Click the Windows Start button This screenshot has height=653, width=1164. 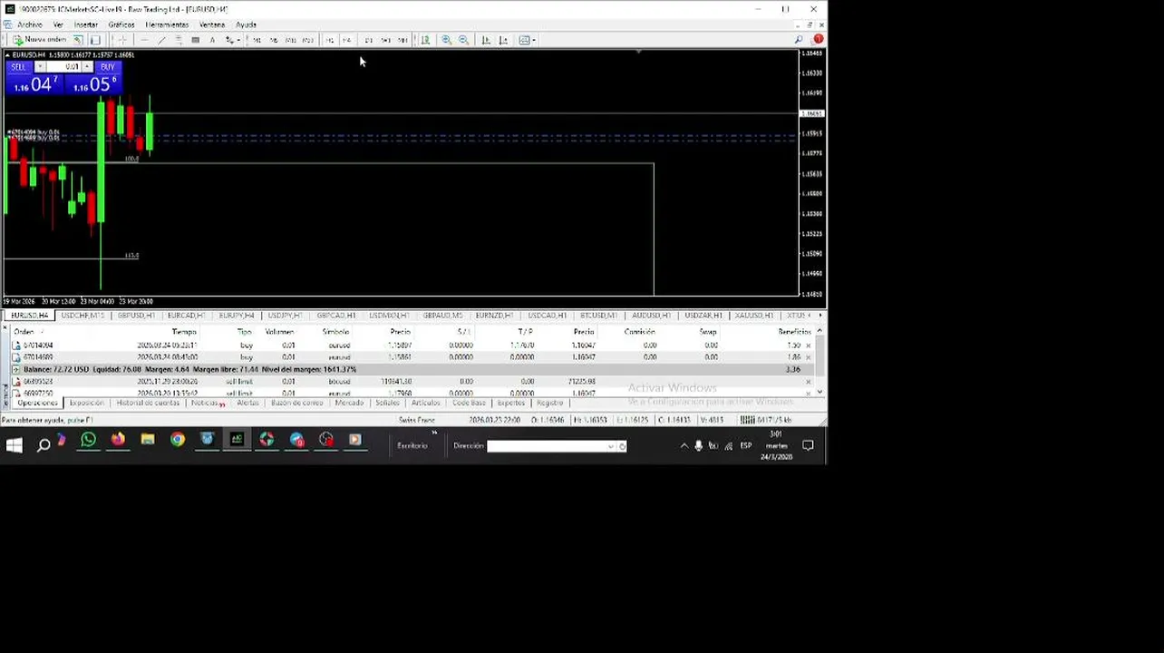click(x=14, y=444)
